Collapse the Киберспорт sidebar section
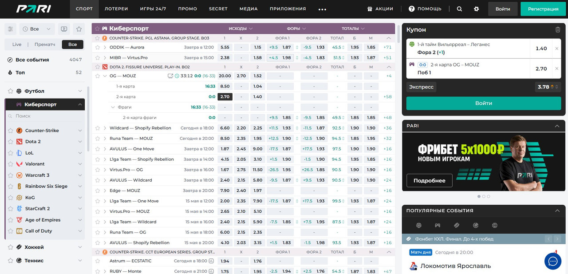Screen dimensions: 568x274 point(80,105)
